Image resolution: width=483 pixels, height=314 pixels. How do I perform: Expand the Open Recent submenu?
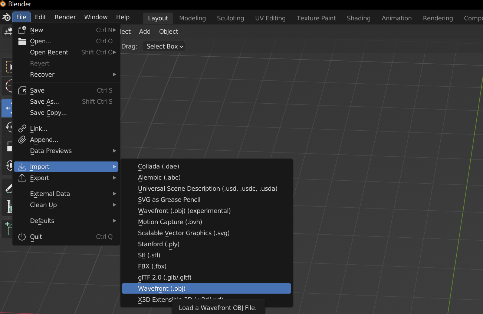[x=66, y=52]
